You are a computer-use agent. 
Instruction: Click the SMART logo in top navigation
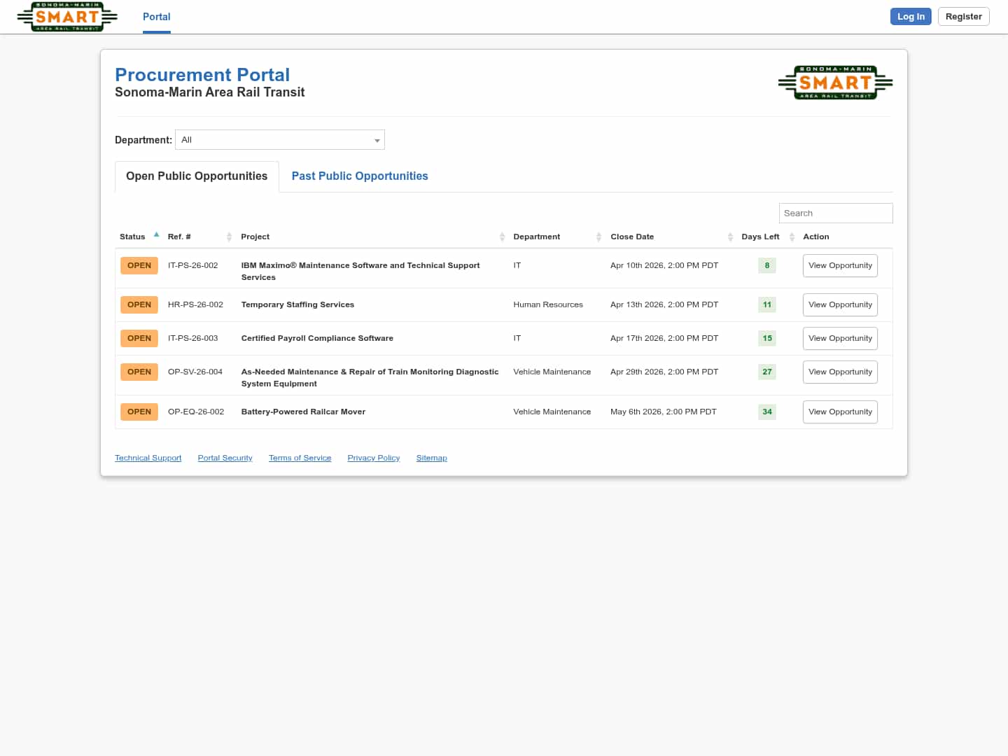(67, 17)
